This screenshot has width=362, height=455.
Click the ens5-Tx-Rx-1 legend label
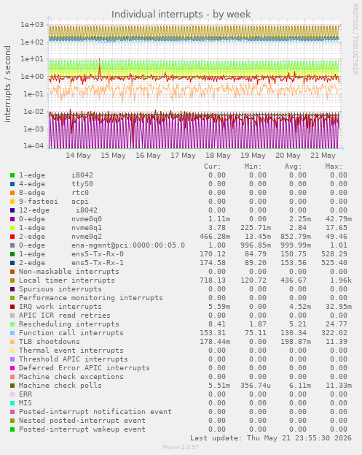(98, 263)
